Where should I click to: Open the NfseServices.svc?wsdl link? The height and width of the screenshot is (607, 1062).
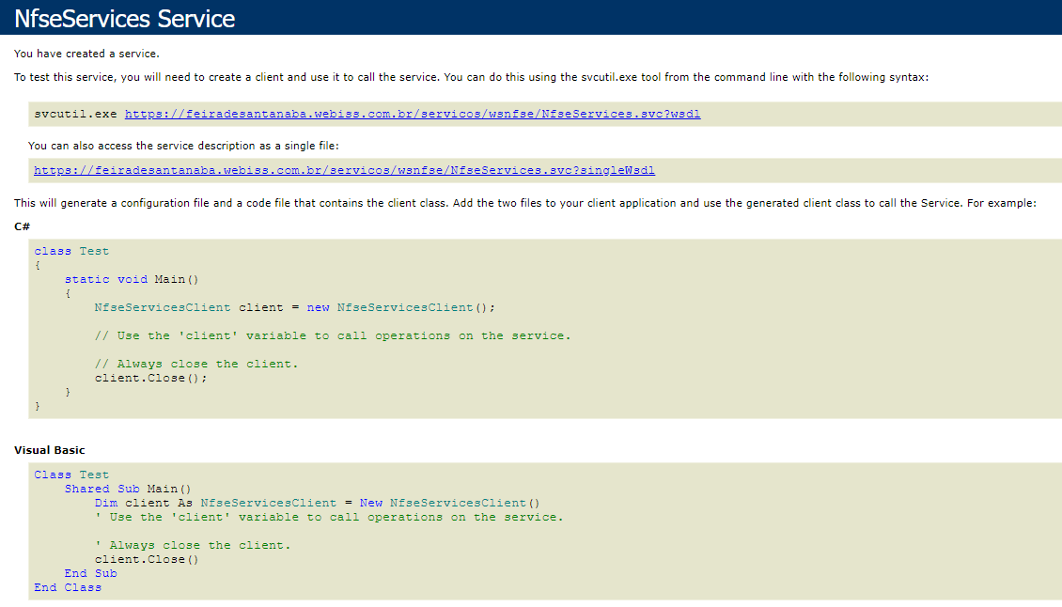tap(413, 114)
